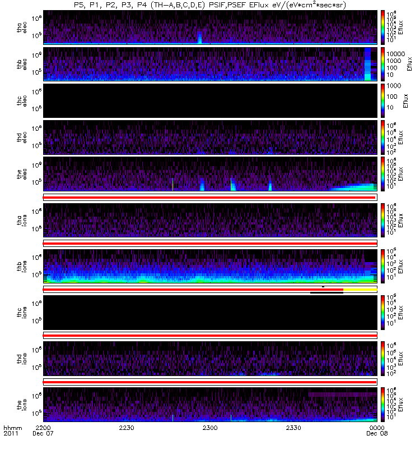Click the color bar beside thd ions panel
Screen dimensions: 420x449
point(383,359)
